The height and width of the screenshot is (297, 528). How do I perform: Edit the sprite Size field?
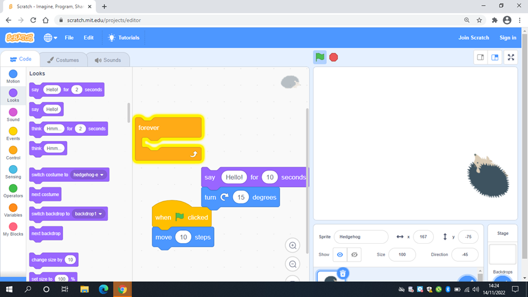(x=402, y=254)
